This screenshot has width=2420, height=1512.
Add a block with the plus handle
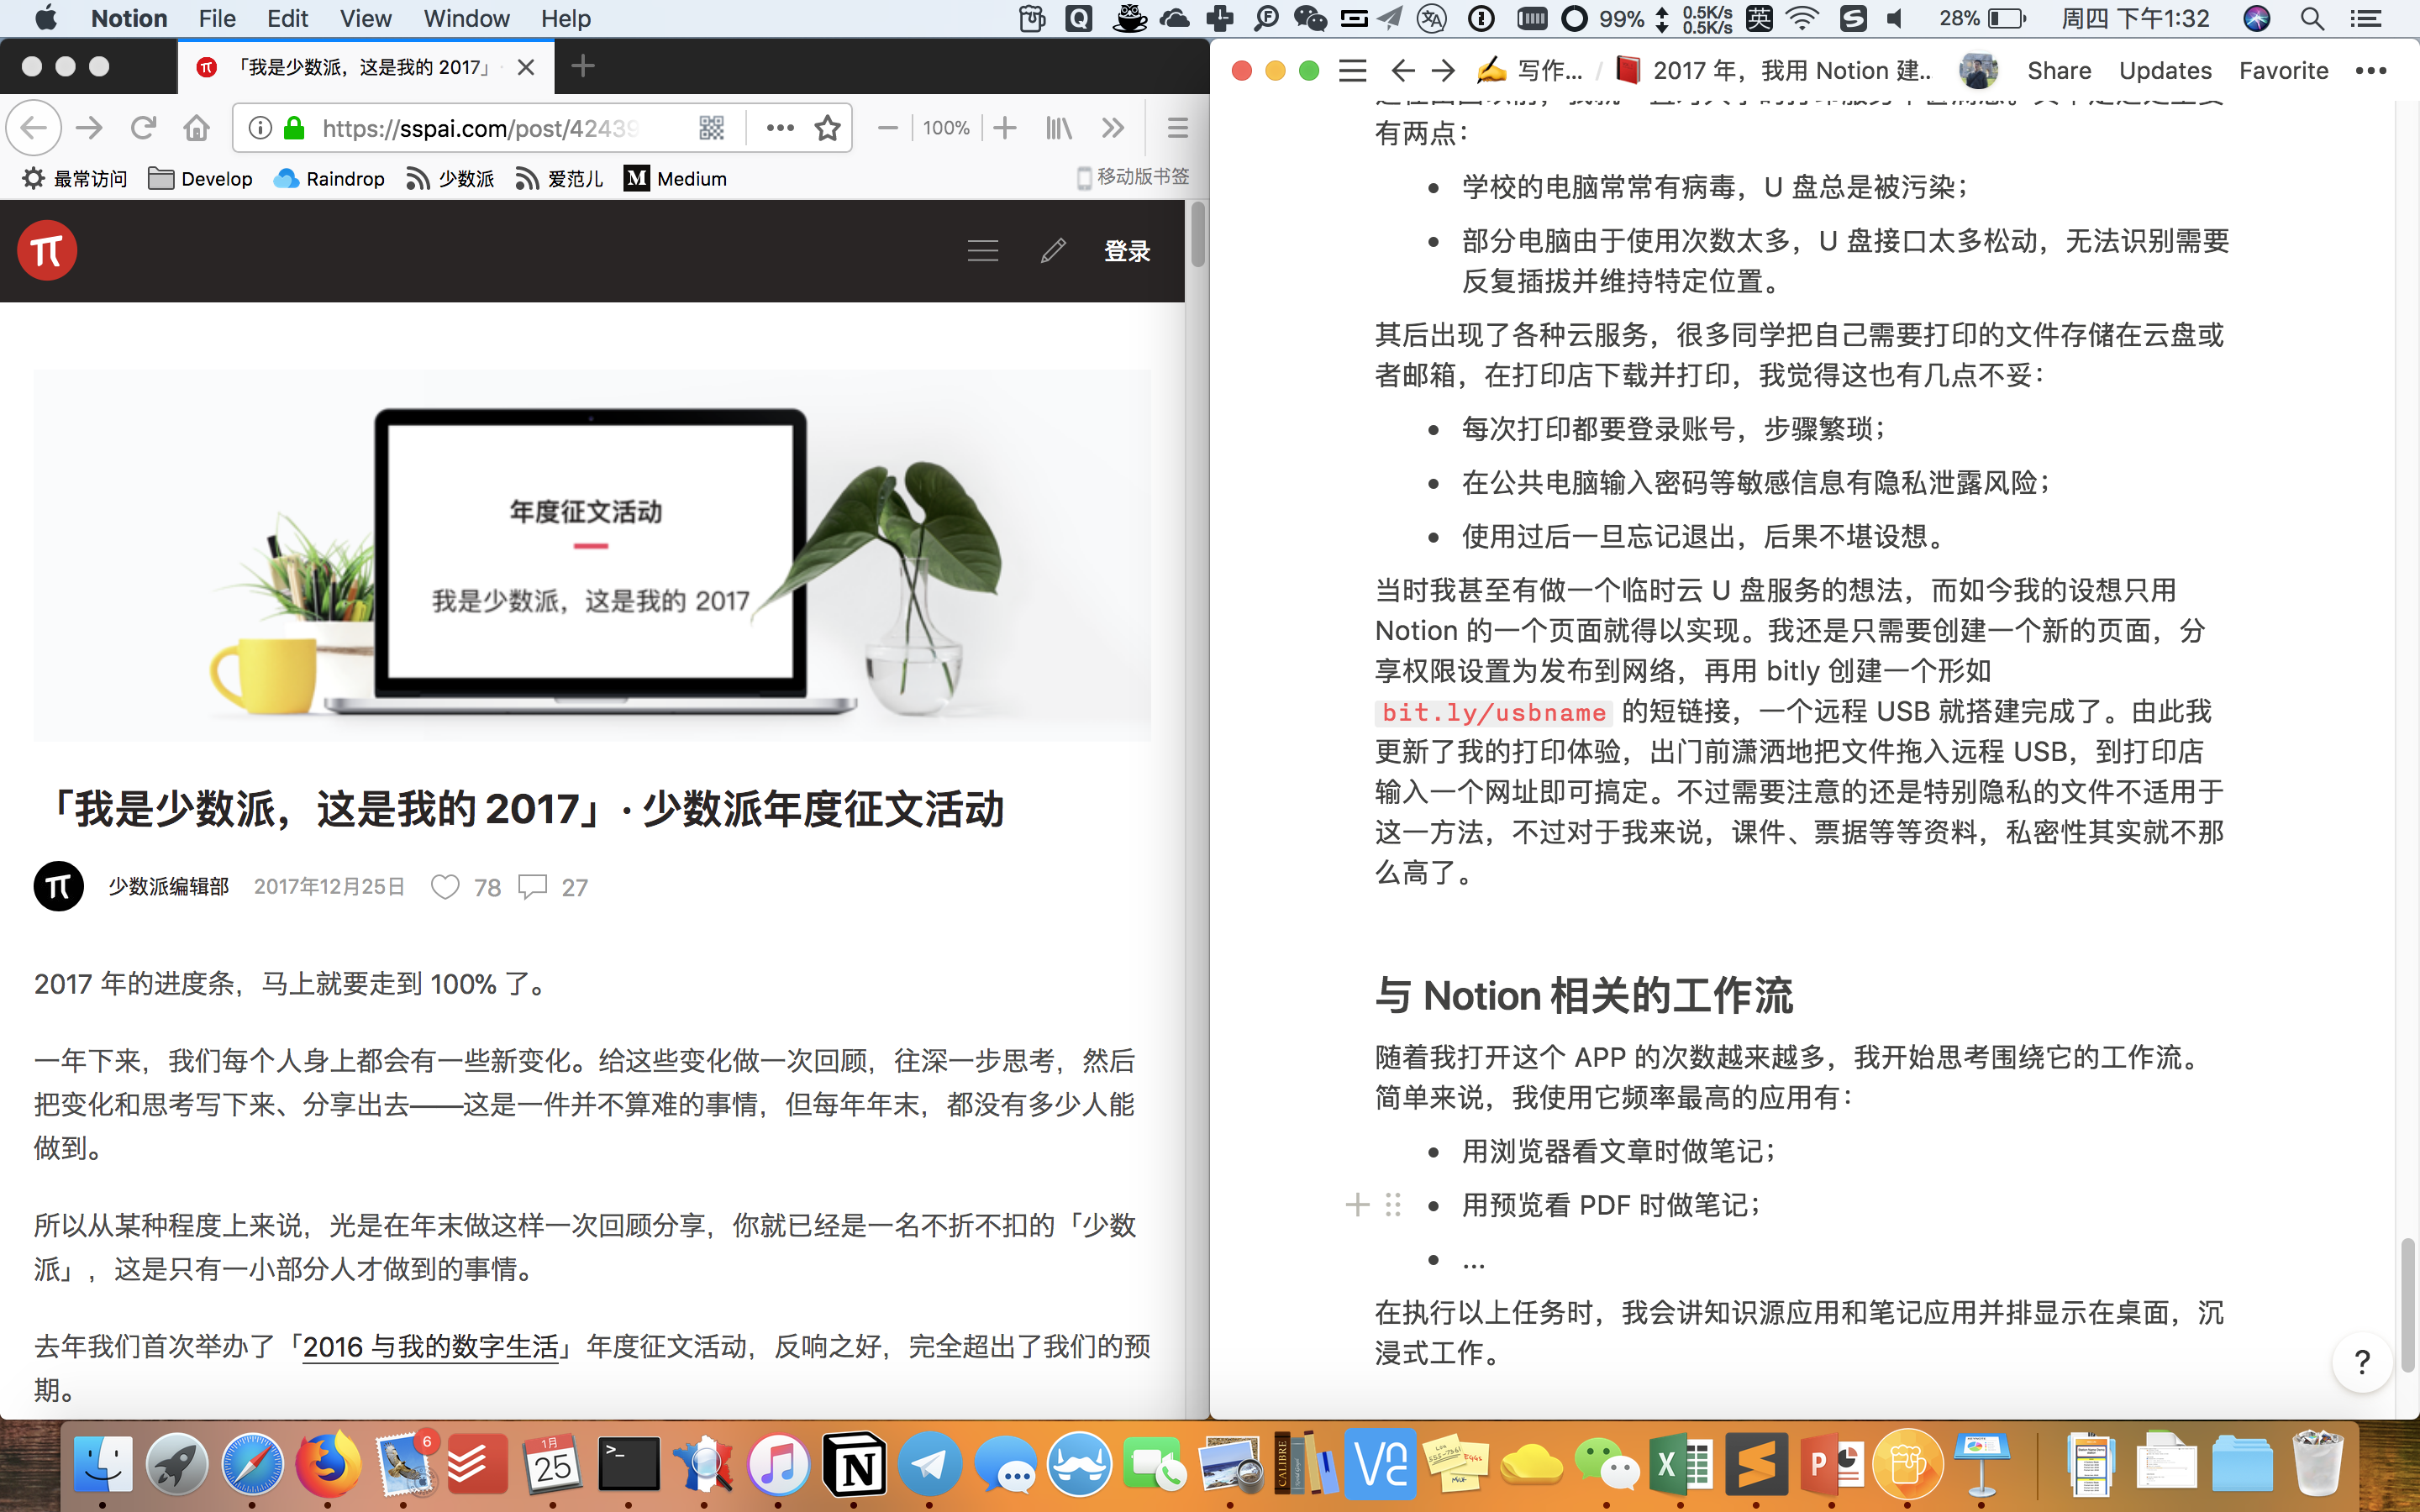coord(1357,1205)
